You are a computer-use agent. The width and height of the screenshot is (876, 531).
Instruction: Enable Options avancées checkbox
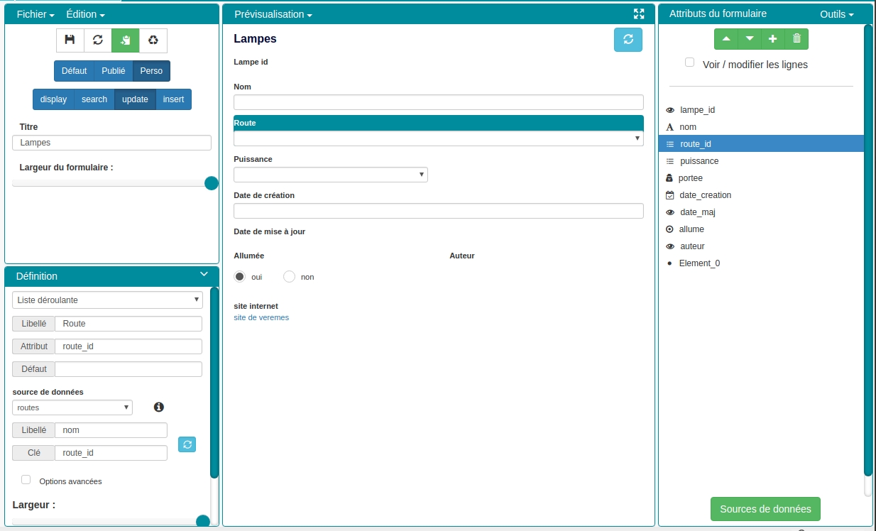point(26,480)
